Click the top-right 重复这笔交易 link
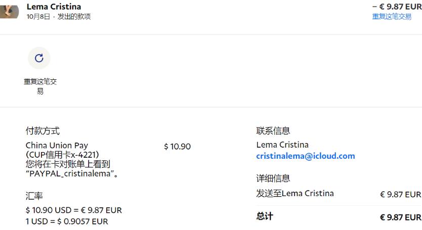Viewport: 422px width, 230px height. coord(392,17)
